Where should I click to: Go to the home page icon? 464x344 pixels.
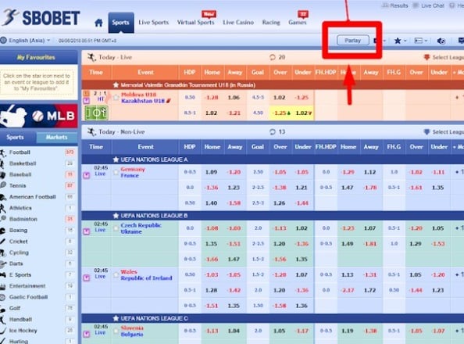point(98,23)
